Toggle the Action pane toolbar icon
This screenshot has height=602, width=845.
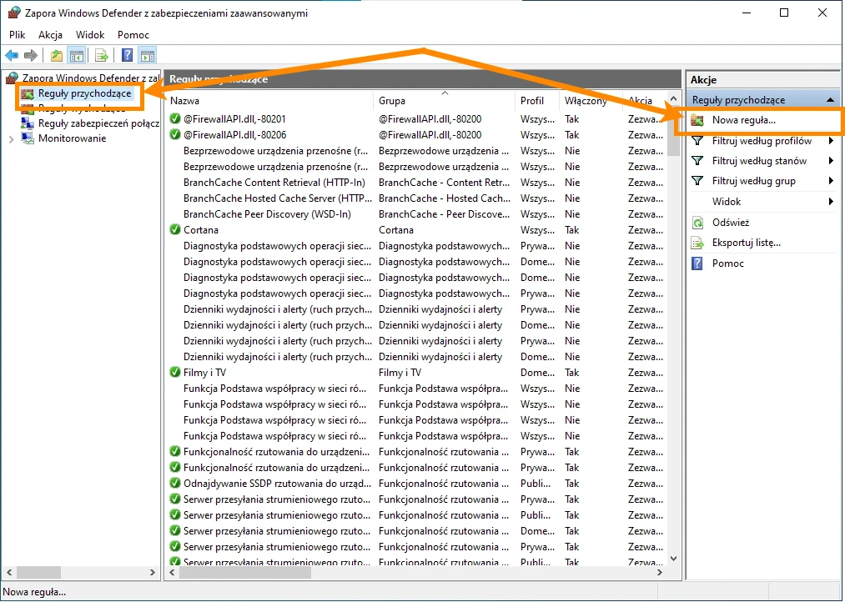147,56
